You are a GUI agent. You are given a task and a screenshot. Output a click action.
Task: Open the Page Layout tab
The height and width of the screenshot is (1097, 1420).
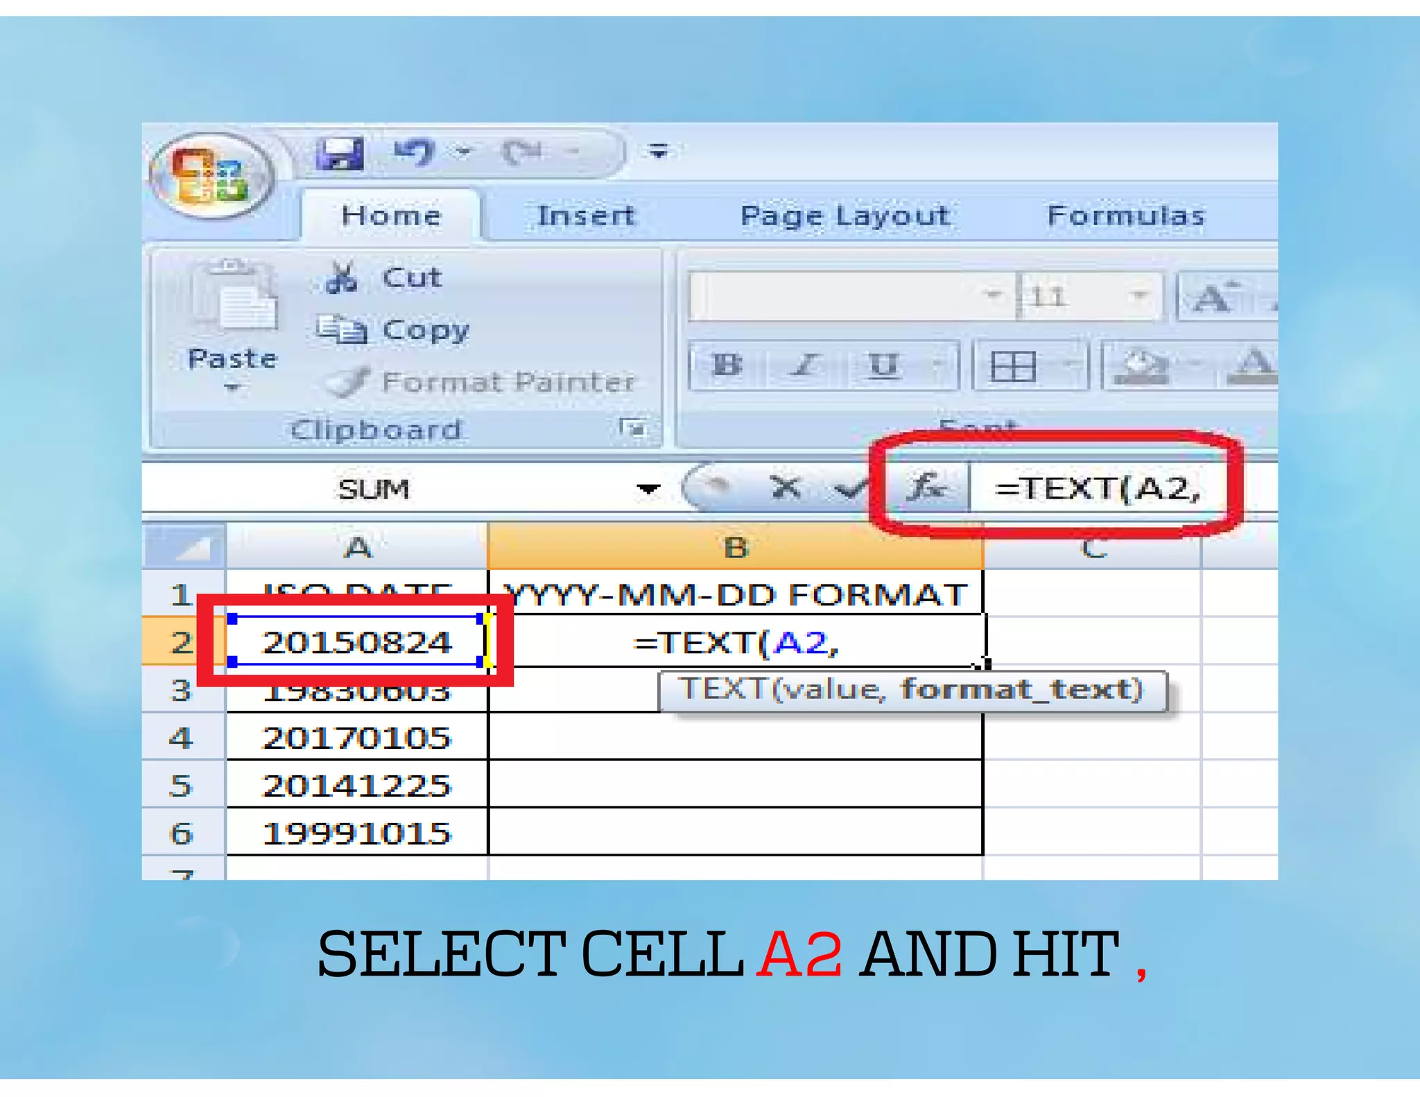pyautogui.click(x=845, y=216)
